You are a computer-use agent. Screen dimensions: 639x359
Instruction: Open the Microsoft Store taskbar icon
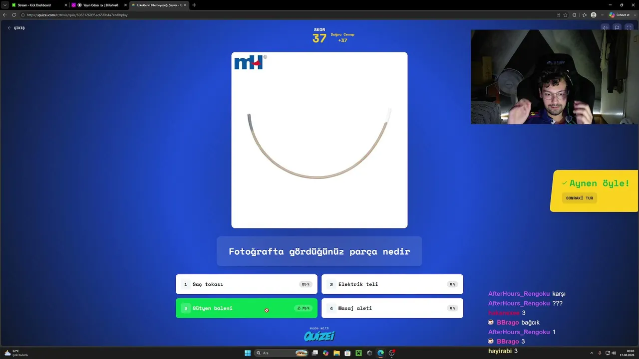(x=347, y=353)
